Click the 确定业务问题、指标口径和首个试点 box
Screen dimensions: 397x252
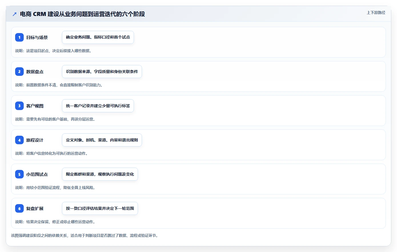tap(98, 37)
